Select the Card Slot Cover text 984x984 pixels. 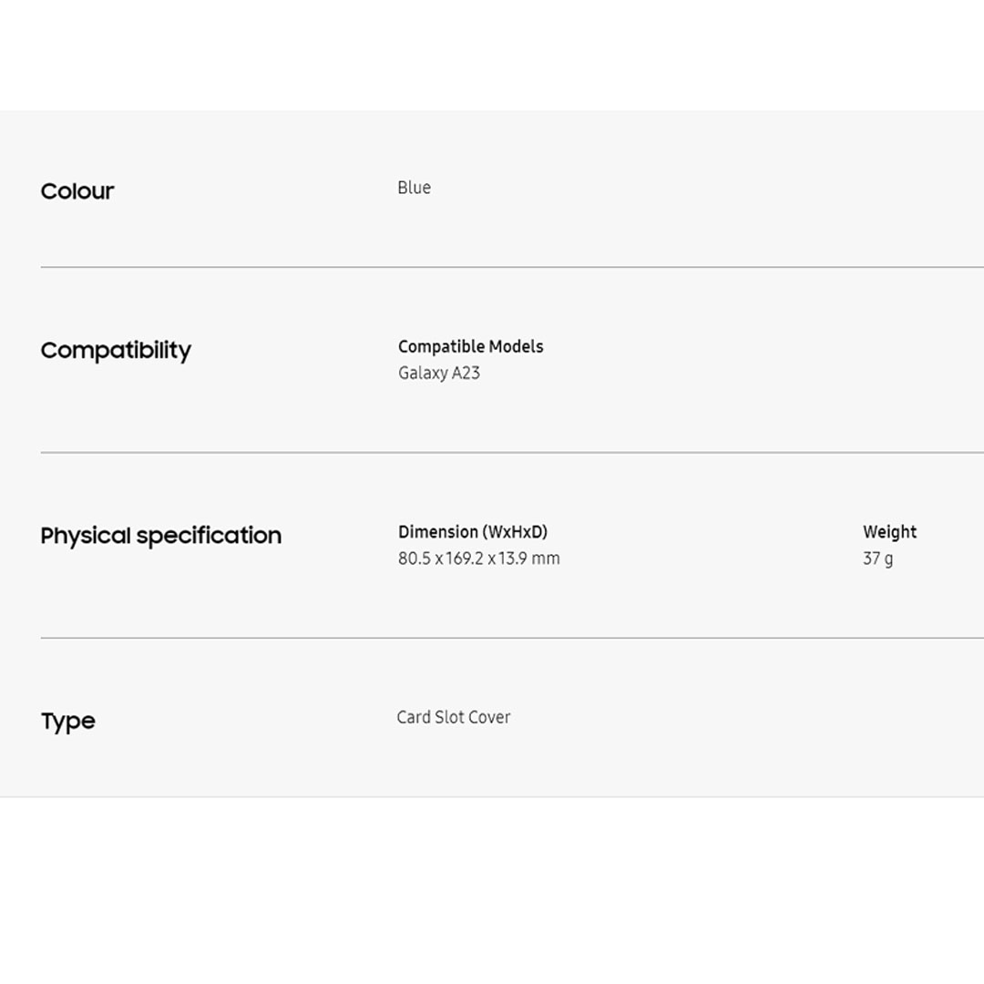pyautogui.click(x=453, y=717)
